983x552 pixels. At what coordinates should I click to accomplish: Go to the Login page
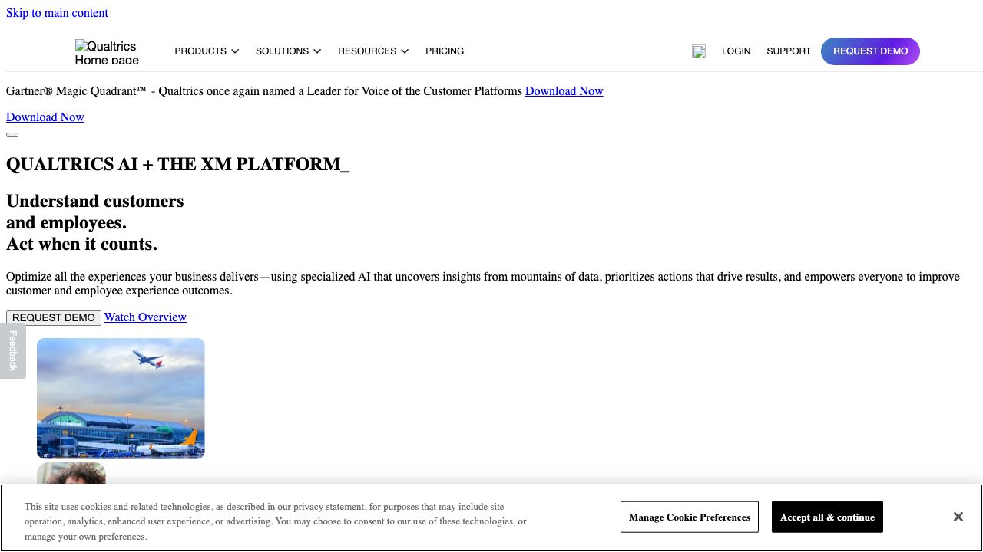point(736,51)
